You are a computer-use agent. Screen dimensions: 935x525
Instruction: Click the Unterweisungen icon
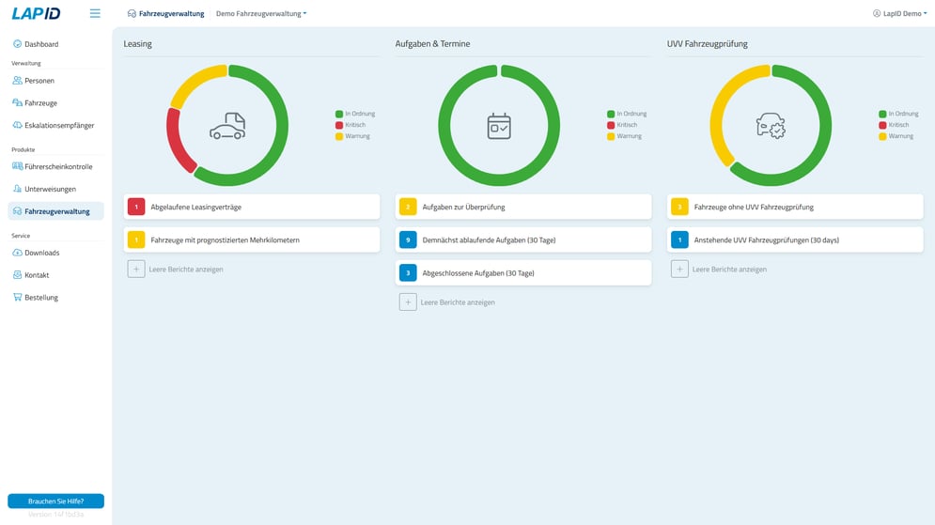click(x=17, y=189)
